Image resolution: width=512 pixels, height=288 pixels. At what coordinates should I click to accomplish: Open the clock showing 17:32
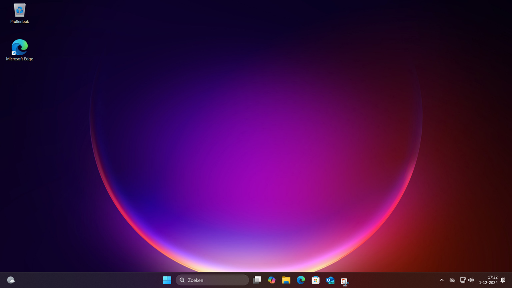tap(488, 280)
